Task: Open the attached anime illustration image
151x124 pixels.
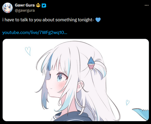Action: click(x=76, y=80)
